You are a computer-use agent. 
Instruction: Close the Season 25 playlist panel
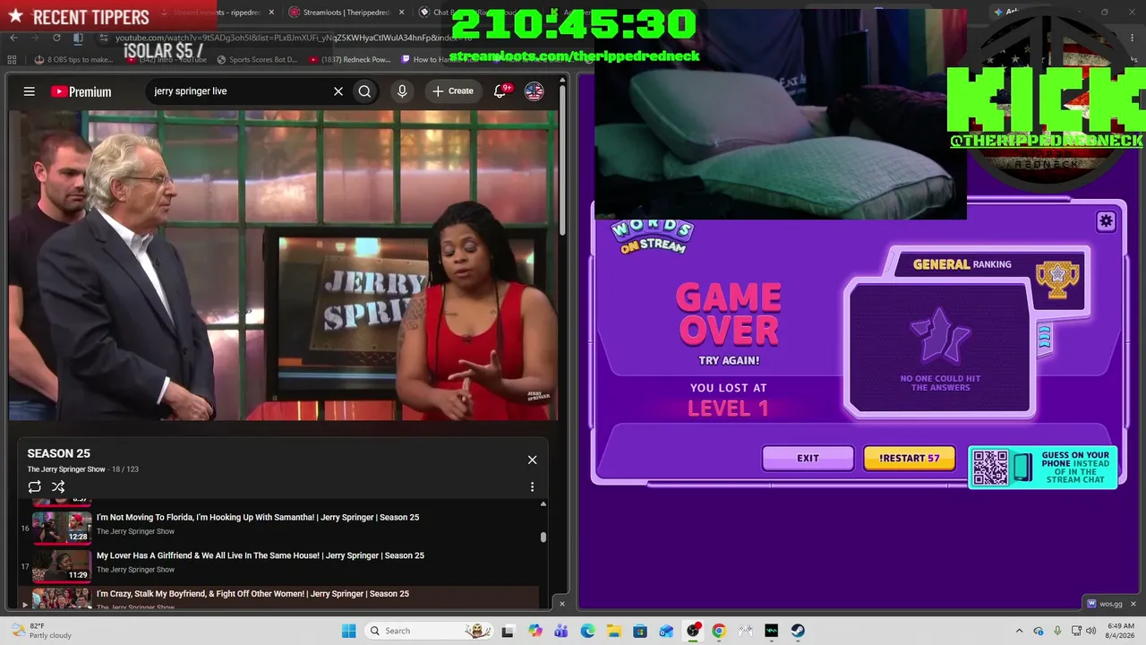[532, 460]
